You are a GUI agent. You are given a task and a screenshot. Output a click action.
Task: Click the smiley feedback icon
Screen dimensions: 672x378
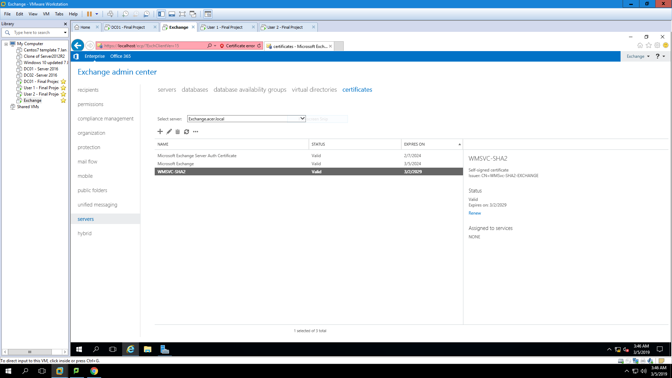click(666, 45)
